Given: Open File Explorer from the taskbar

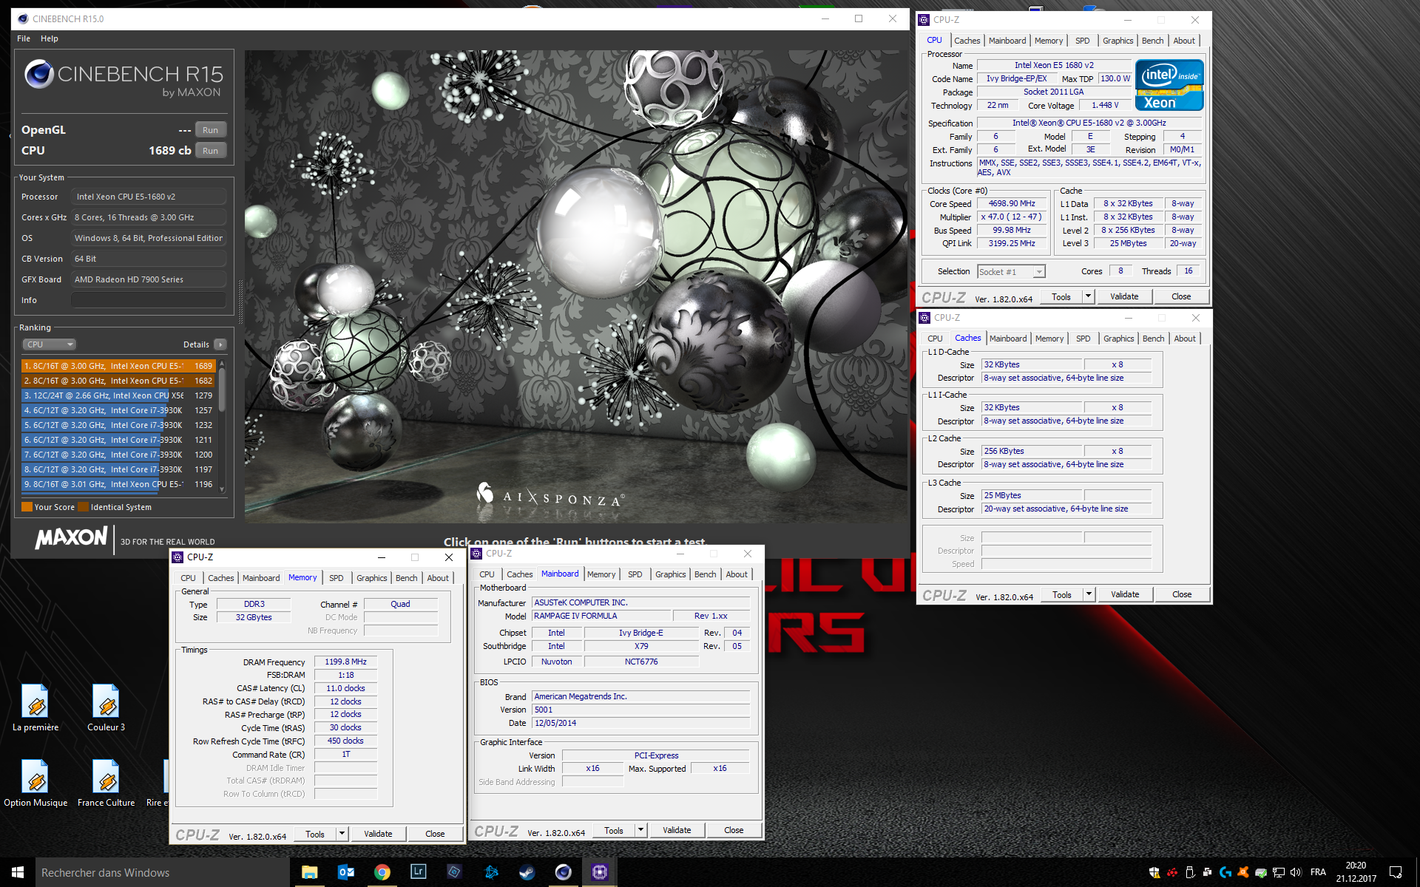Looking at the screenshot, I should click(309, 872).
